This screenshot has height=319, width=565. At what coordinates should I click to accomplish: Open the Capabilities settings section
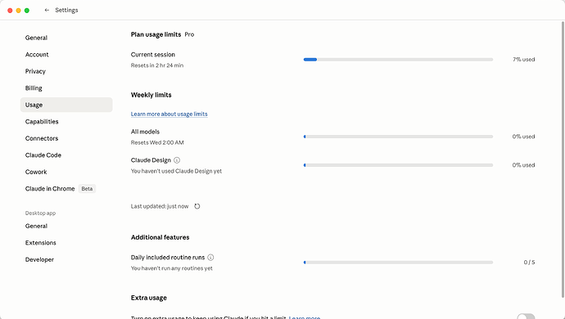66,122
